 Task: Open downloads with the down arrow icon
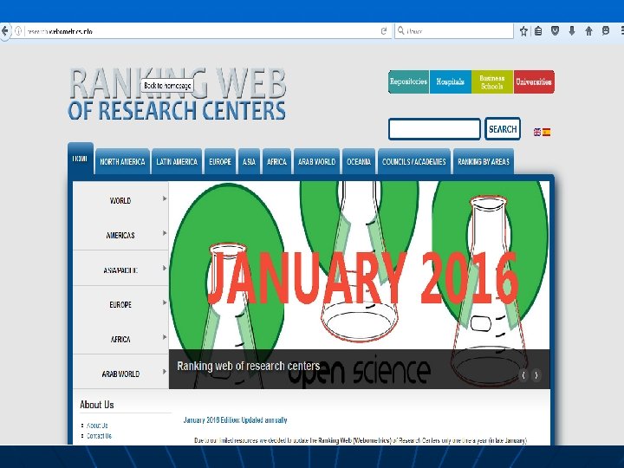pyautogui.click(x=572, y=31)
